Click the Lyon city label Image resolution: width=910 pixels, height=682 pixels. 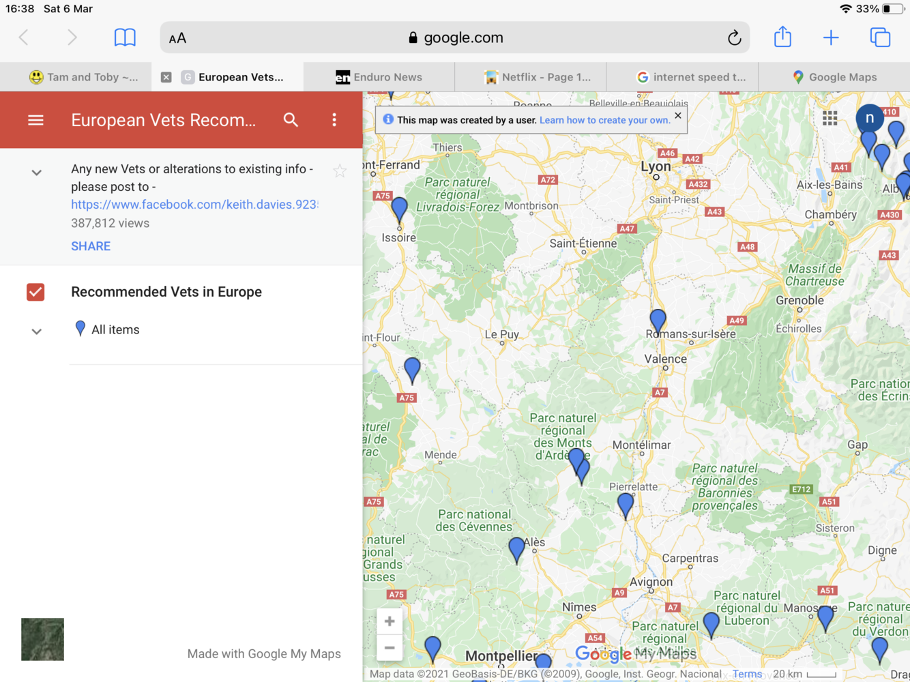(656, 166)
